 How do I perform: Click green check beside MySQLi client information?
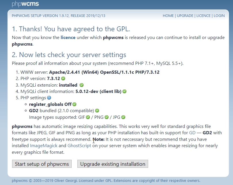[x=125, y=91]
